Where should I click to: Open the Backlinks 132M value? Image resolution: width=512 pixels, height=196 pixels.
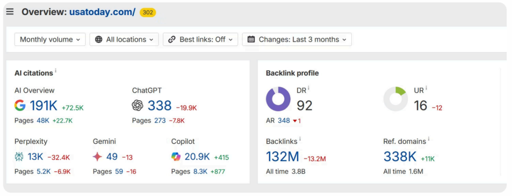coord(282,157)
